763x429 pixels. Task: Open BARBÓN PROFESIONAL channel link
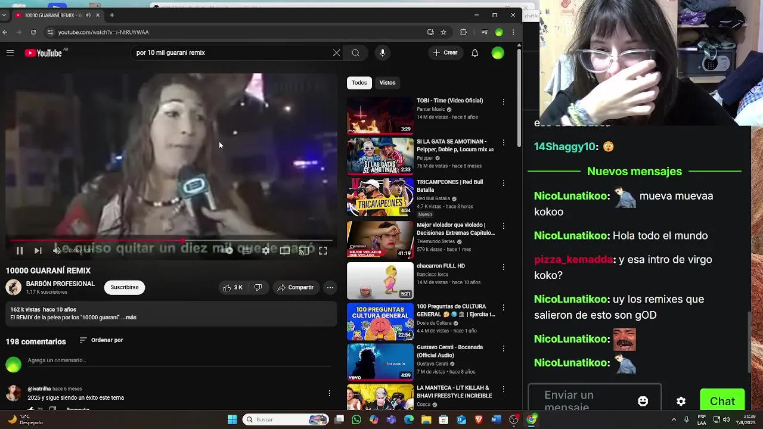coord(60,284)
